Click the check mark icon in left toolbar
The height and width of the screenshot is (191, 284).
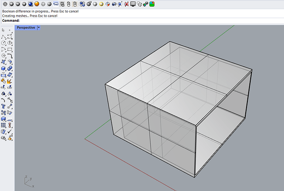coord(10,132)
